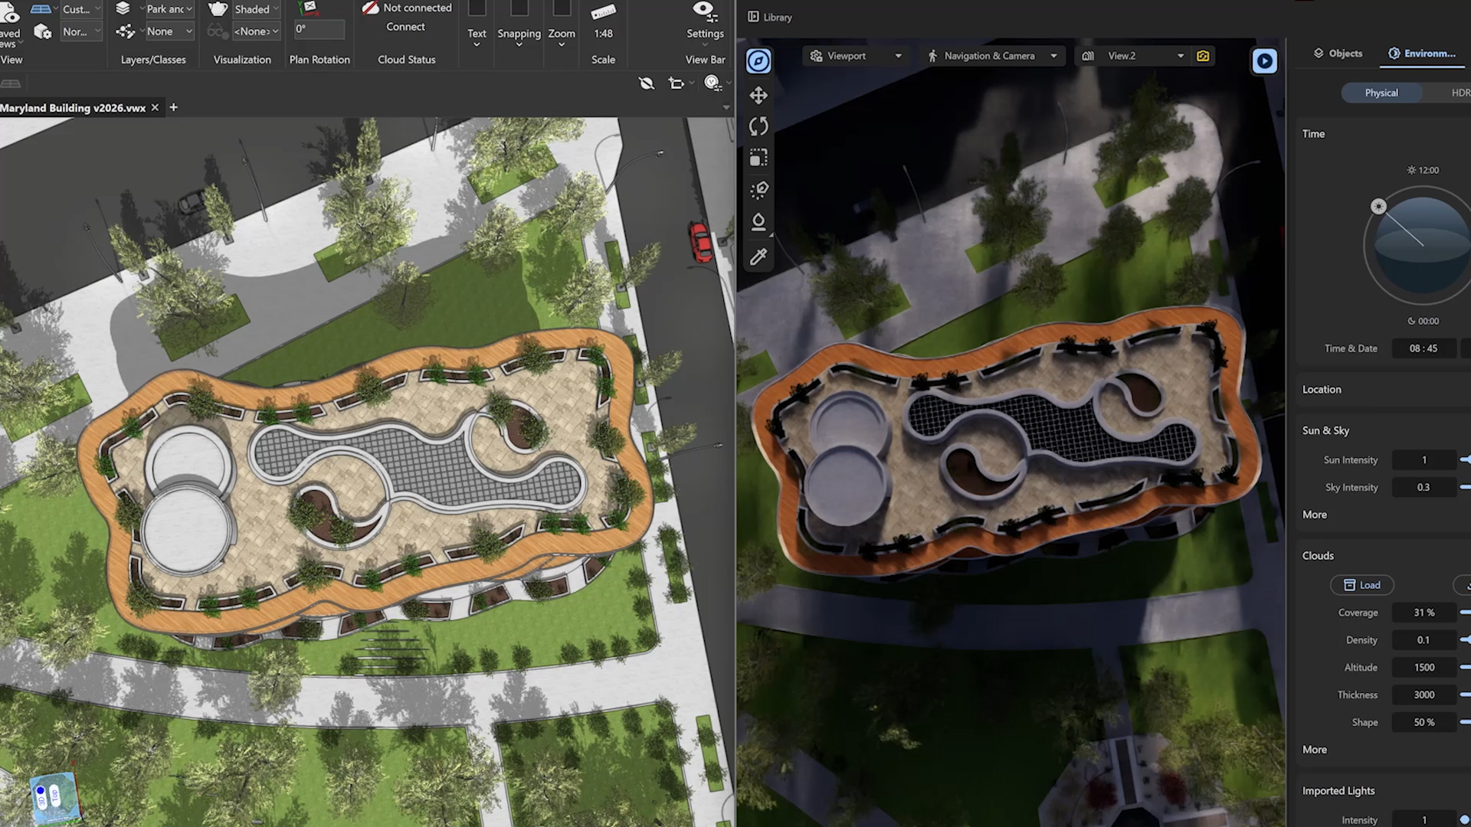Click the Sky Intensity value field
The width and height of the screenshot is (1471, 827).
(x=1423, y=487)
